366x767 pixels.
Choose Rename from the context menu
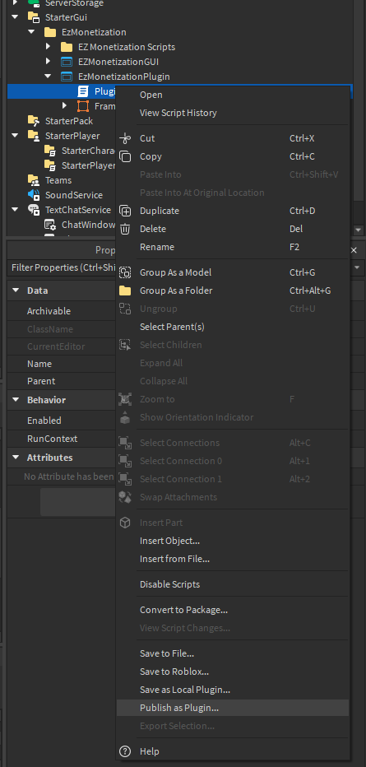(x=233, y=247)
